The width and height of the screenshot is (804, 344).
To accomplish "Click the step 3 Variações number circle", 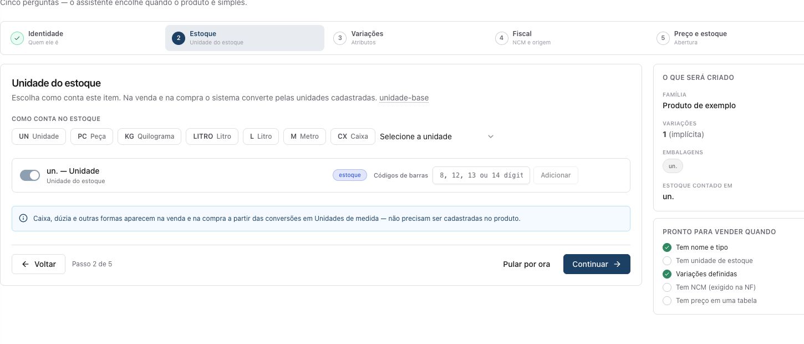I will (340, 38).
